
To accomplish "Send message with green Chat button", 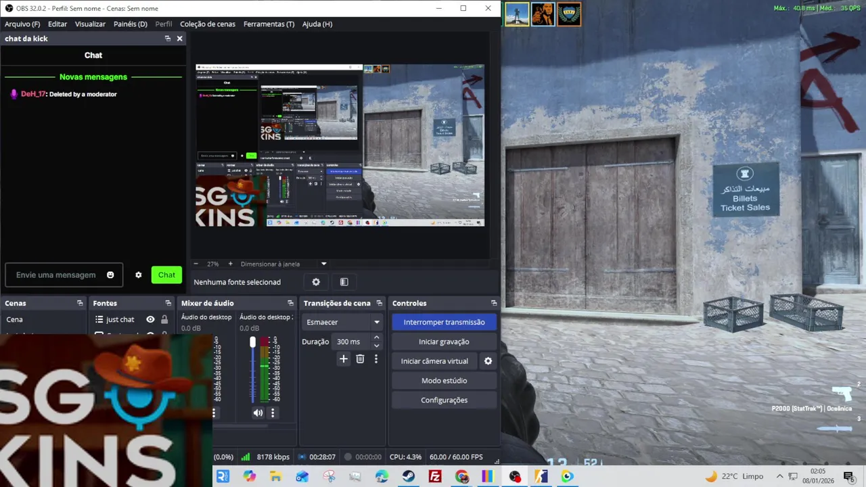I will point(166,275).
